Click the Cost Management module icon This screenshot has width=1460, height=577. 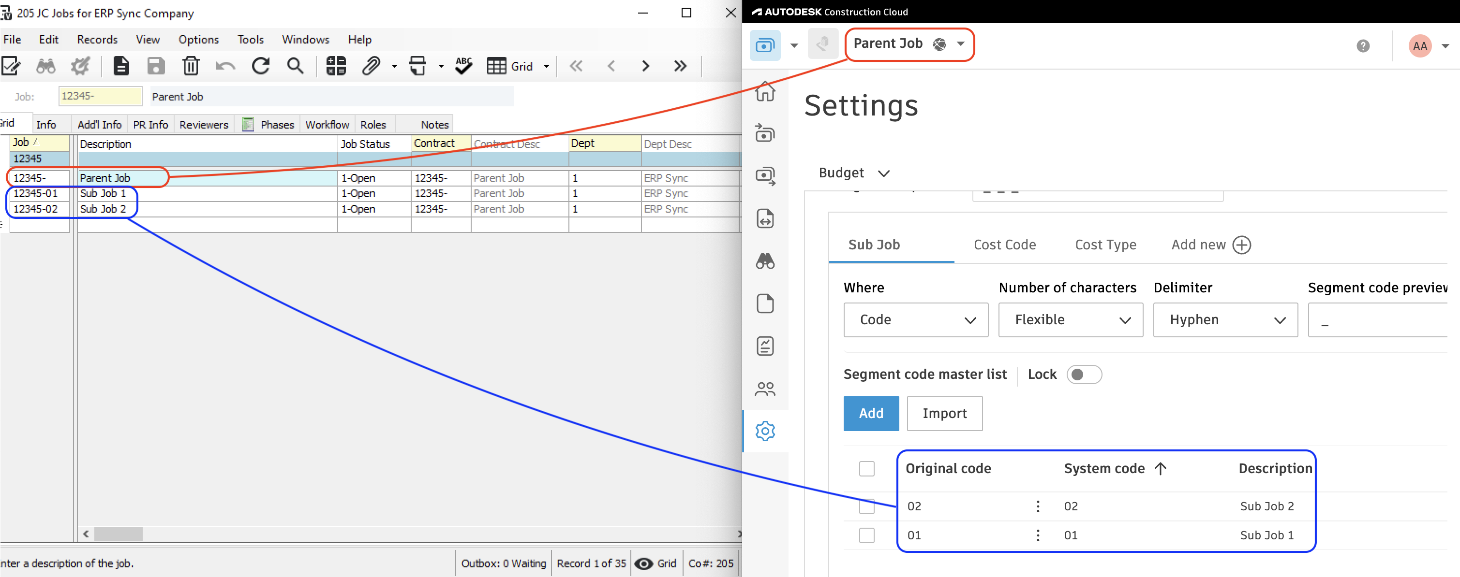[765, 45]
